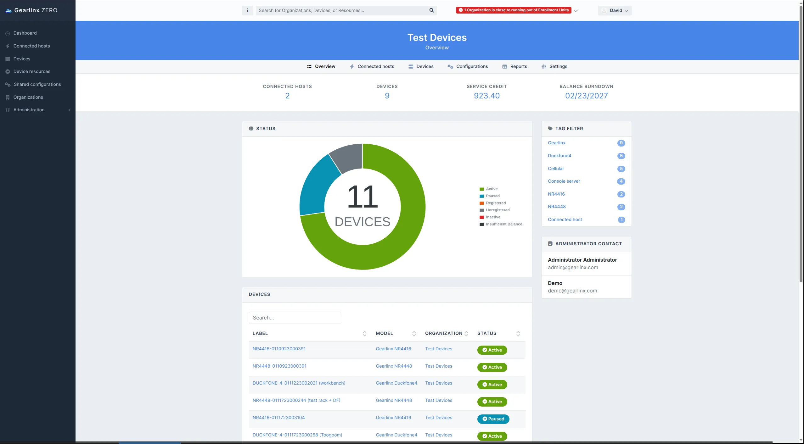Switch to the Settings tab
804x444 pixels.
pyautogui.click(x=554, y=66)
